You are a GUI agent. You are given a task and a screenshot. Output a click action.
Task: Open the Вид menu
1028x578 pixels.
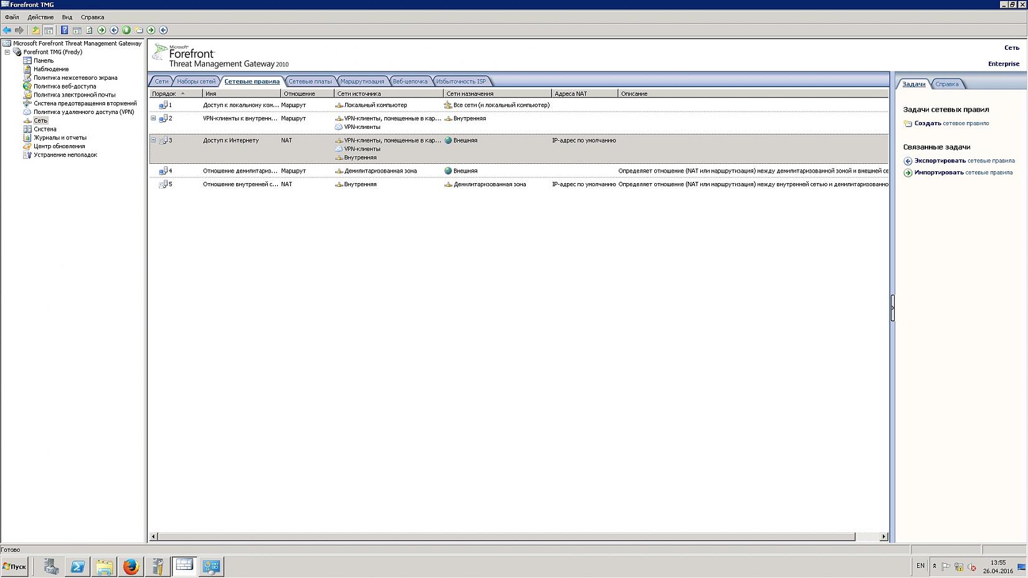[x=67, y=17]
